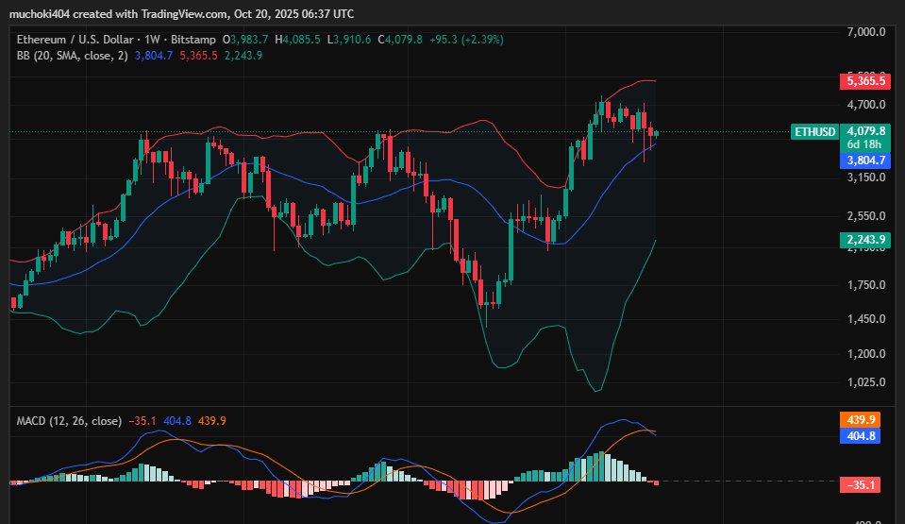Click the blue 3,804.7 price scale label
This screenshot has height=524, width=905.
(x=865, y=161)
